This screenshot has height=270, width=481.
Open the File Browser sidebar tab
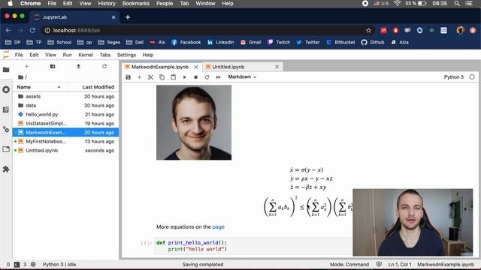coord(6,70)
